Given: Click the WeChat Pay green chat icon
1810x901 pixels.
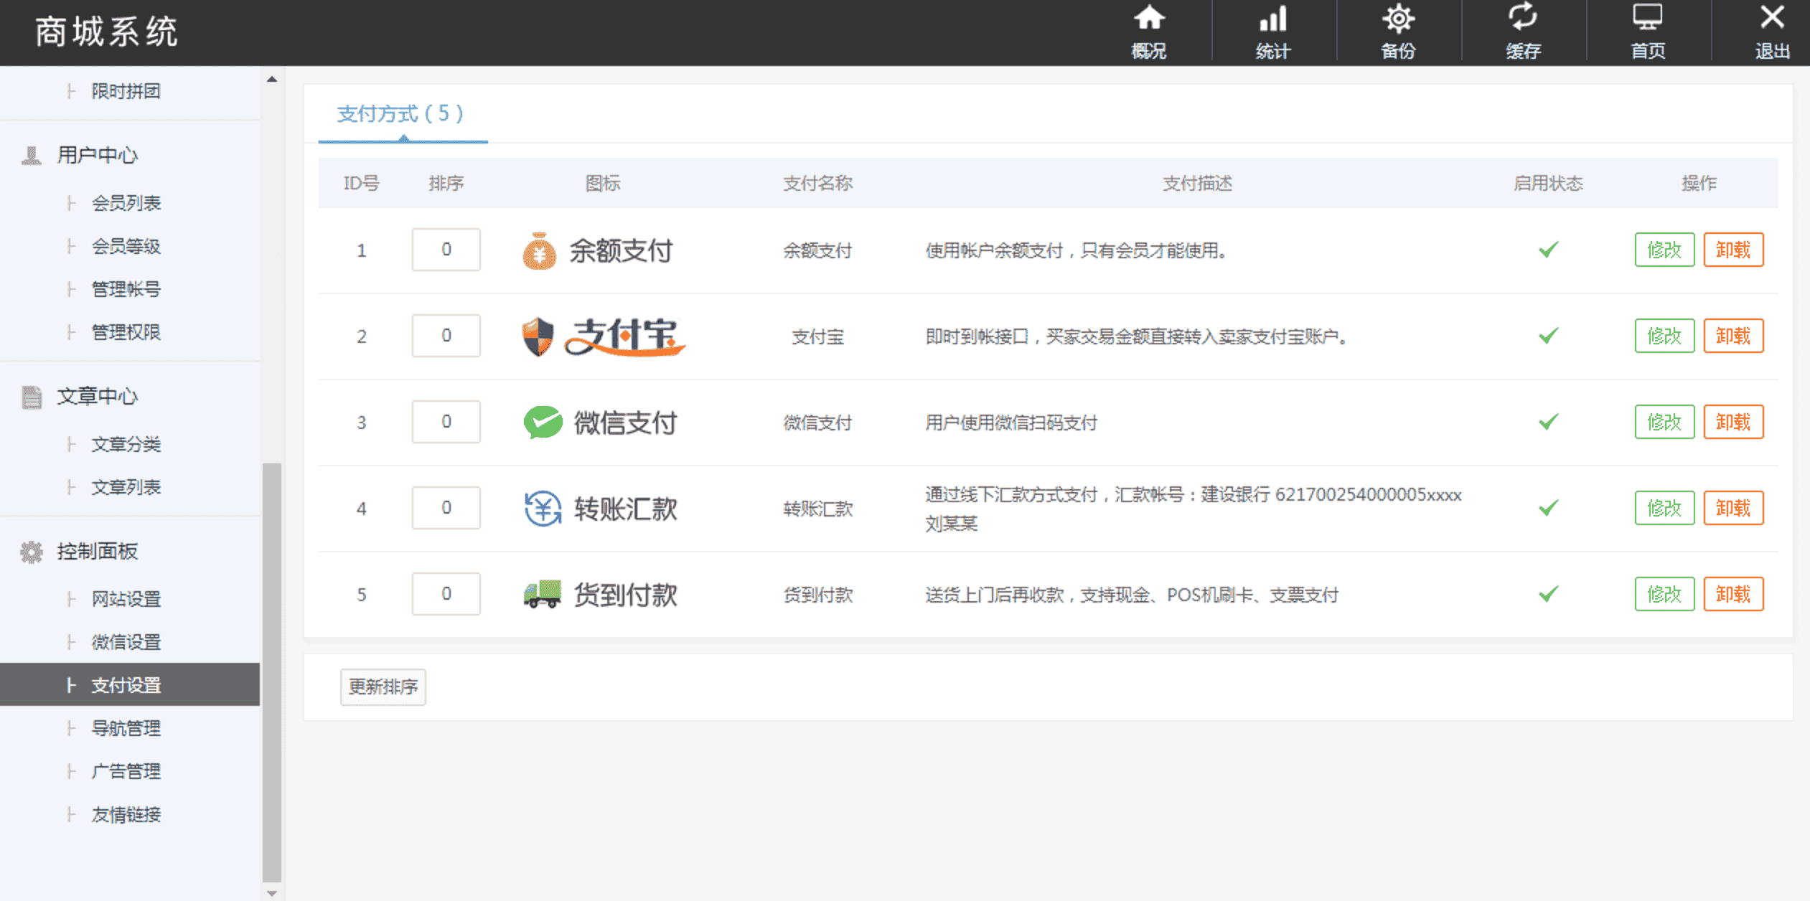Looking at the screenshot, I should click(x=540, y=423).
